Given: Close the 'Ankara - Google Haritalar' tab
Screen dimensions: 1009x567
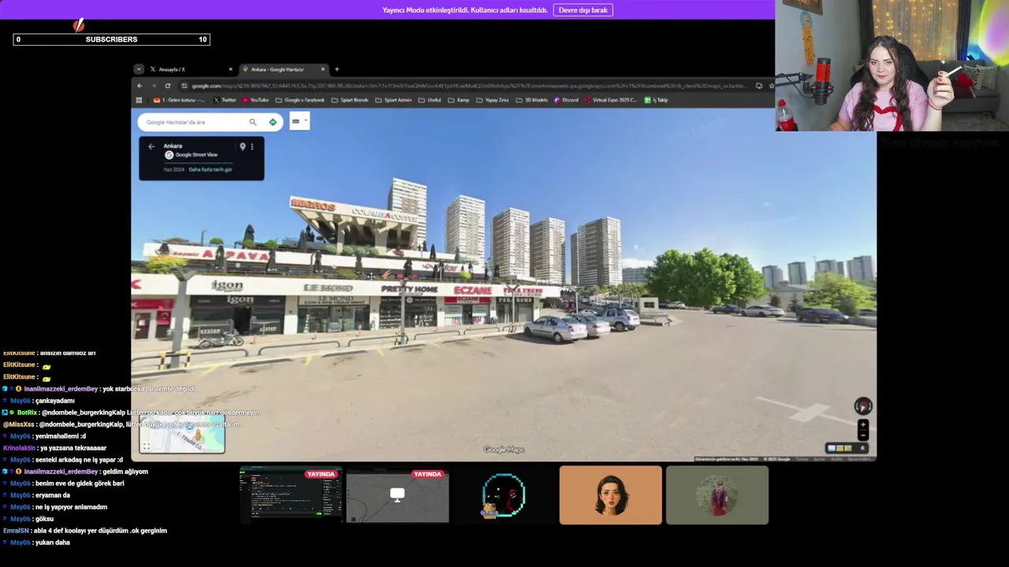Looking at the screenshot, I should (323, 69).
